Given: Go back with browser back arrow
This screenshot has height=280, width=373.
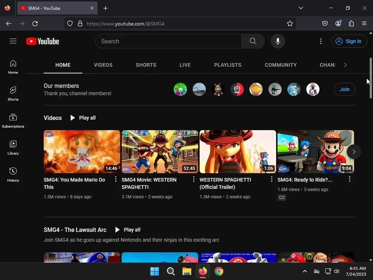Looking at the screenshot, I should (9, 24).
